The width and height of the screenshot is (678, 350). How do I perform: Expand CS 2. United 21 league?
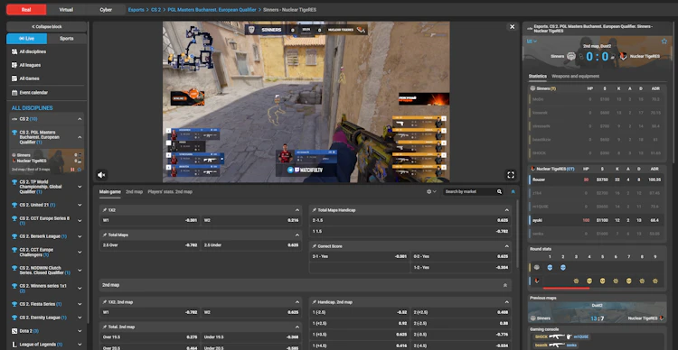point(80,205)
